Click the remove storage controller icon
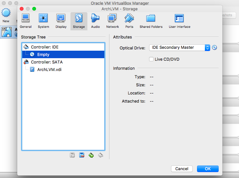 (101, 155)
